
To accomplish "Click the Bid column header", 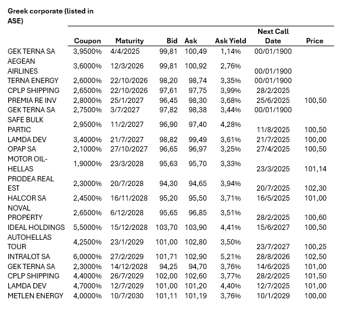I will pos(172,41).
